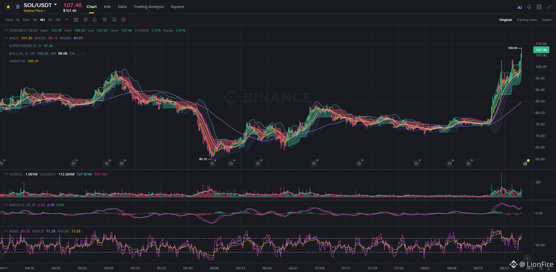Click the 108.00 high price marker label
This screenshot has height=272, width=556.
512,48
